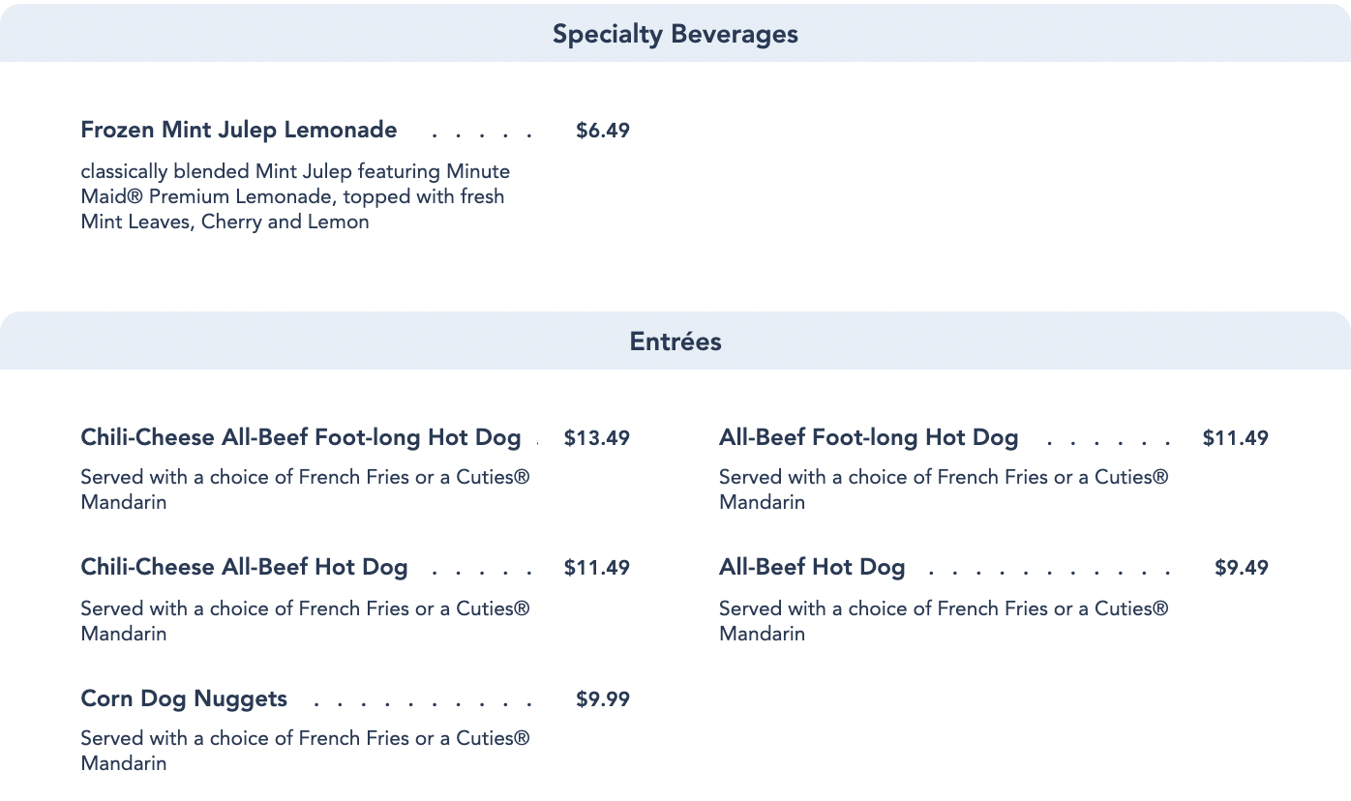1351x801 pixels.
Task: Click the $13.49 price
Action: [596, 438]
